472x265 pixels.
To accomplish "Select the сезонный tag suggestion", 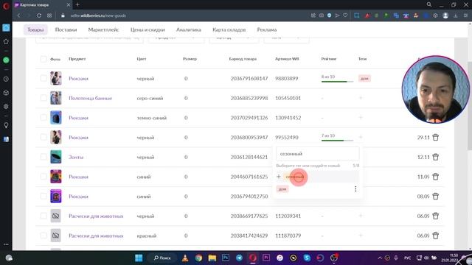I will pyautogui.click(x=295, y=177).
